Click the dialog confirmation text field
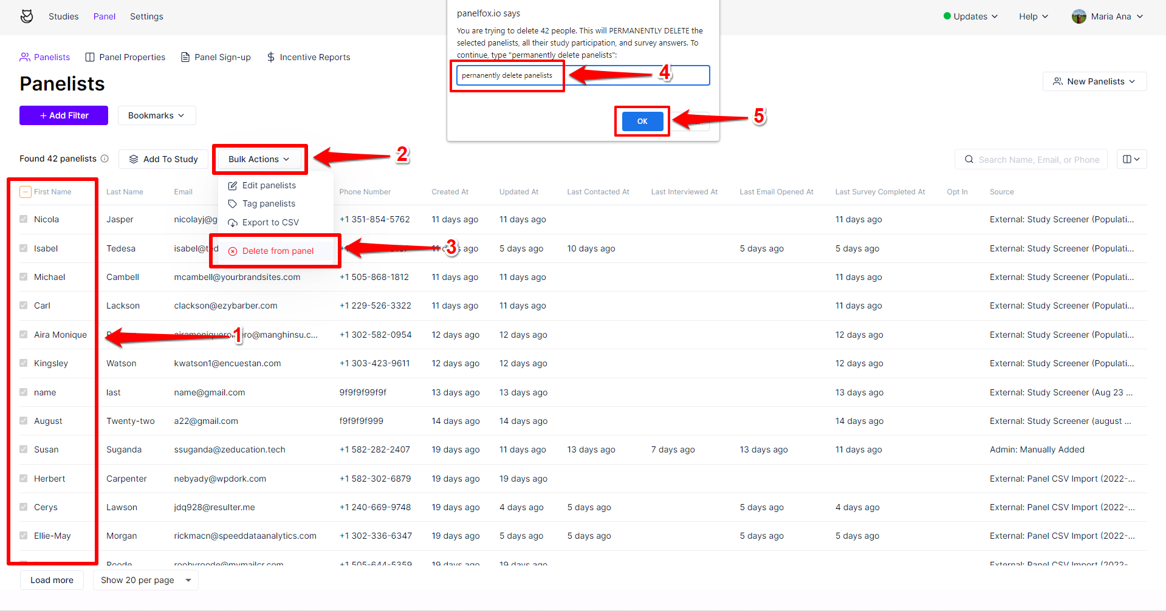 583,75
